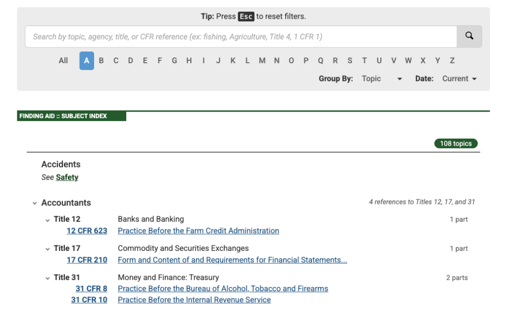
Task: Filter topics by letter D
Action: (131, 61)
